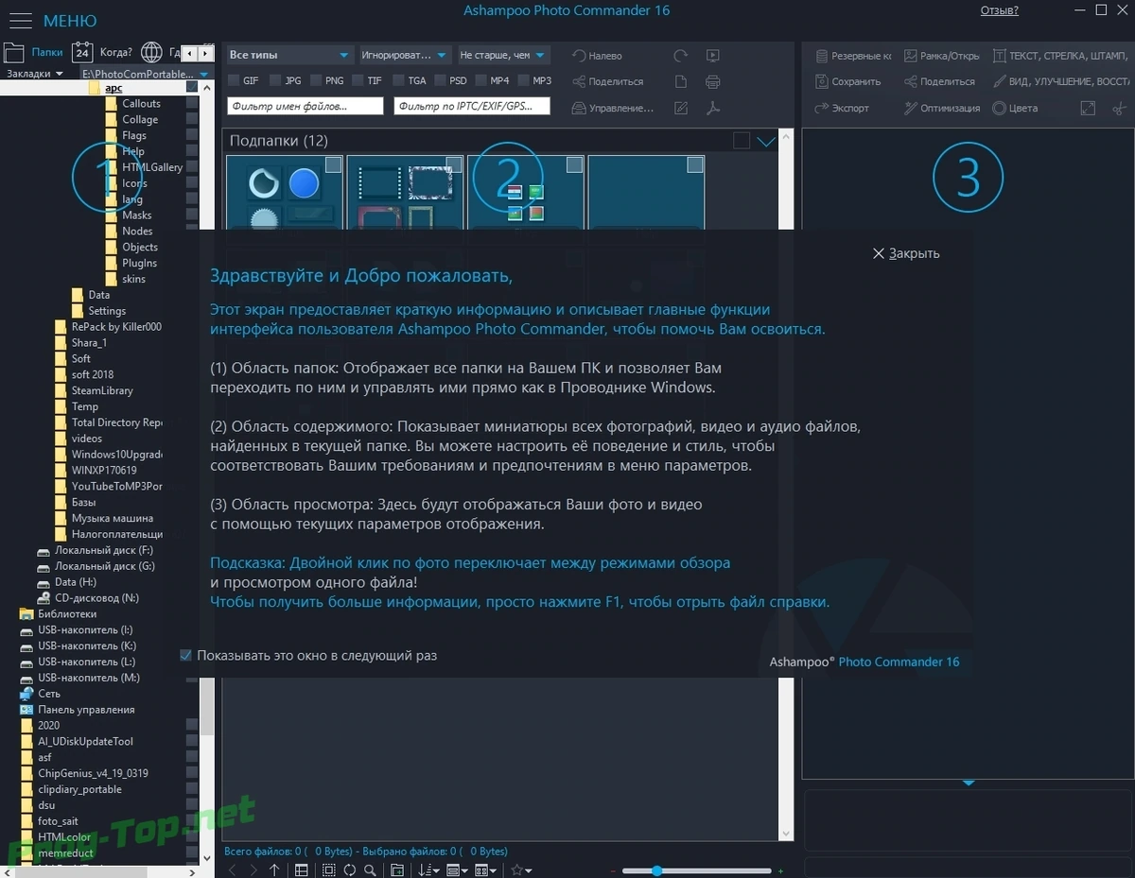Click the file name filter field
The height and width of the screenshot is (878, 1135).
tap(306, 107)
